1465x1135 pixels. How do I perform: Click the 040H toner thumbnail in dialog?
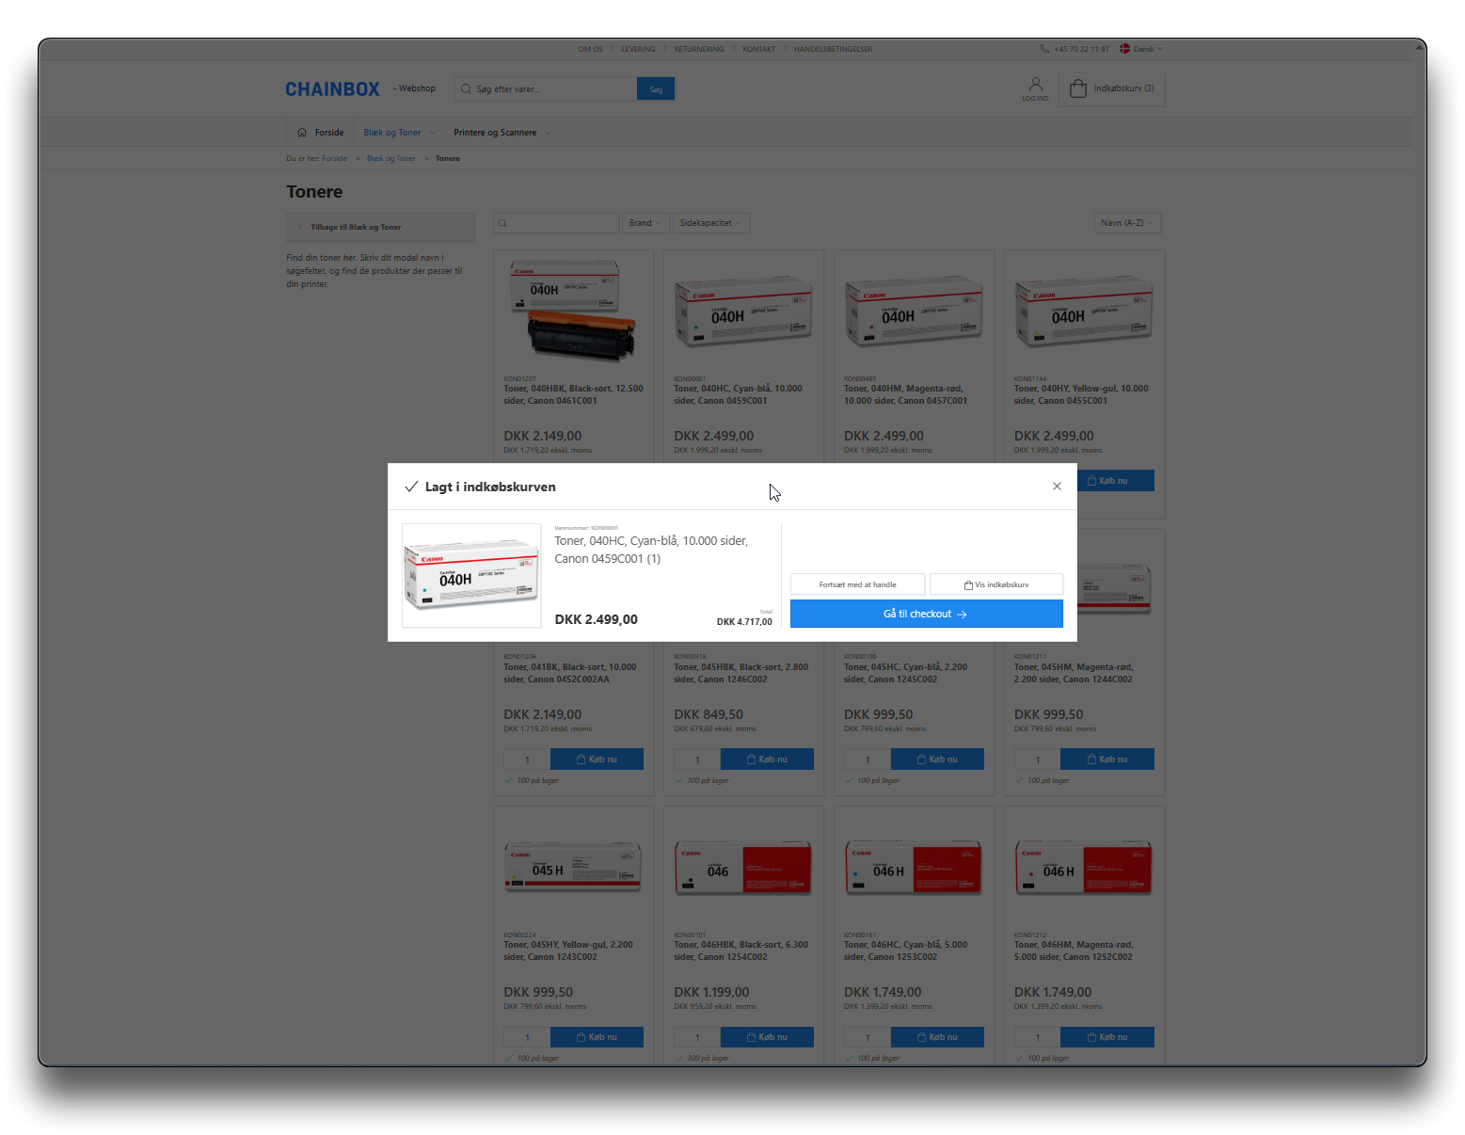point(471,576)
